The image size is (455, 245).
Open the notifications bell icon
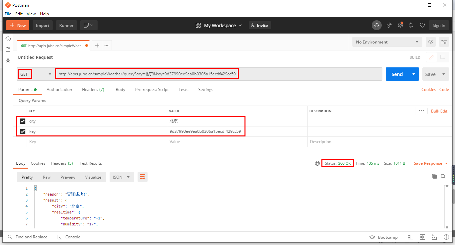pyautogui.click(x=411, y=26)
